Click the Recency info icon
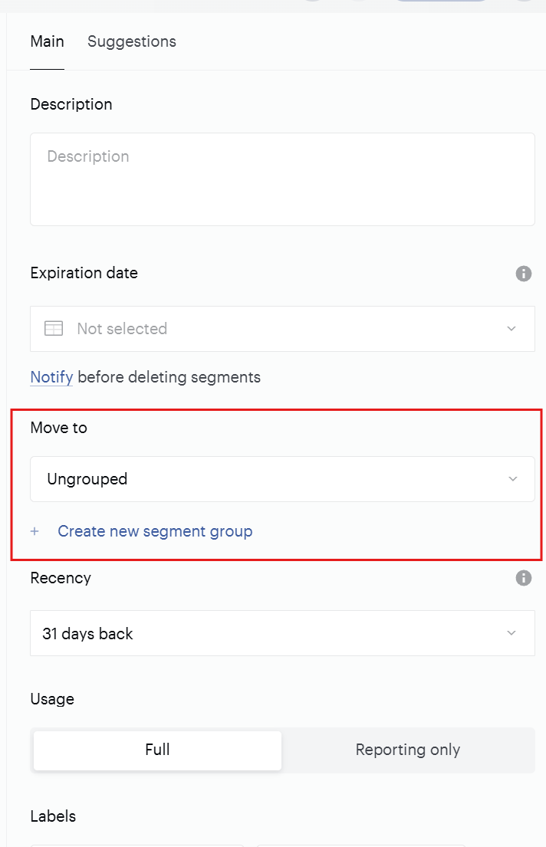546x847 pixels. pyautogui.click(x=523, y=578)
